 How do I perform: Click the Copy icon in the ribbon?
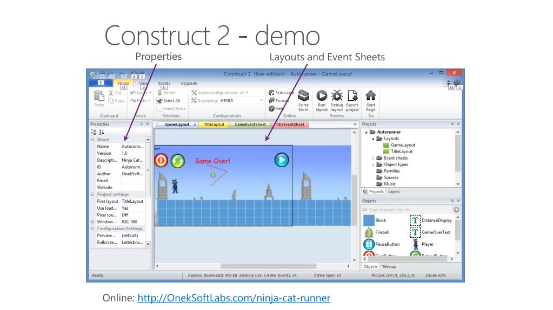pos(111,101)
